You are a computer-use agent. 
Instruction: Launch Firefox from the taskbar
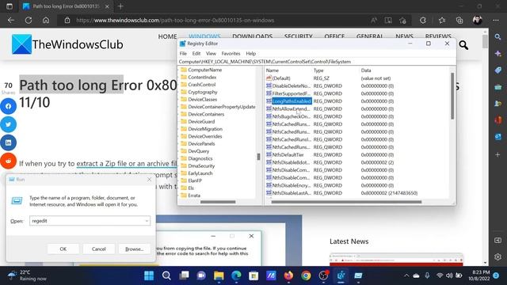click(x=288, y=275)
